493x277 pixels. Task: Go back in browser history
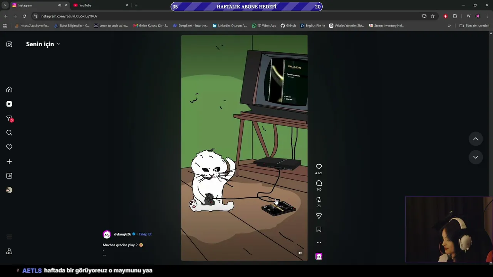[x=6, y=16]
